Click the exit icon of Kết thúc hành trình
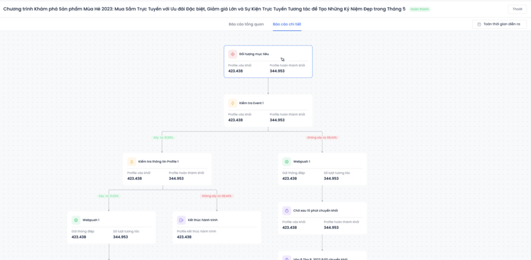531x260 pixels. click(181, 220)
